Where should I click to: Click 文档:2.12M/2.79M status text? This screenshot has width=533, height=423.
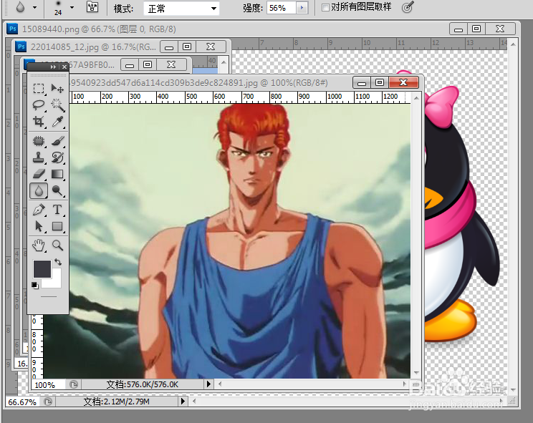[116, 402]
